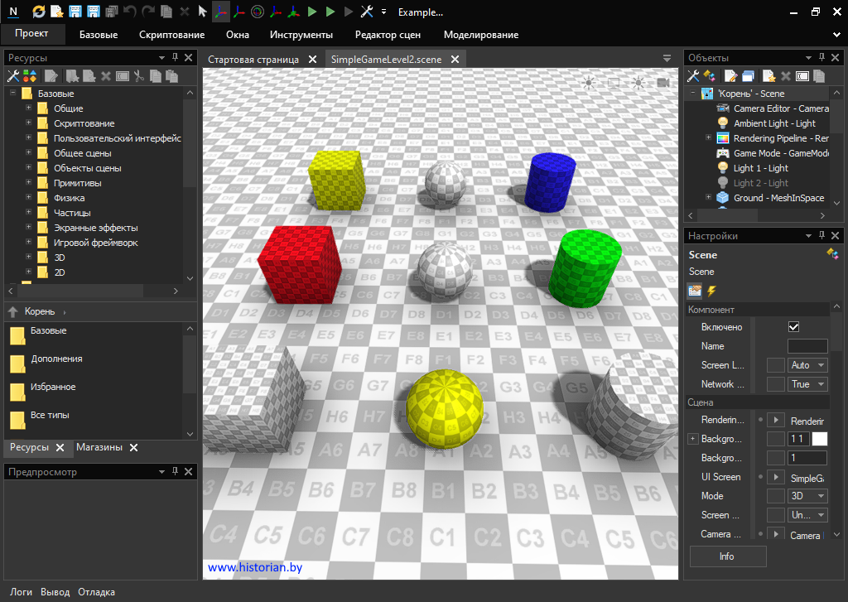The height and width of the screenshot is (602, 848).
Task: Open the Моделирование ribbon tab
Action: coord(481,35)
